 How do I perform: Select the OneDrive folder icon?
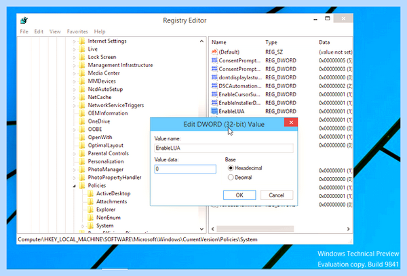pos(82,121)
